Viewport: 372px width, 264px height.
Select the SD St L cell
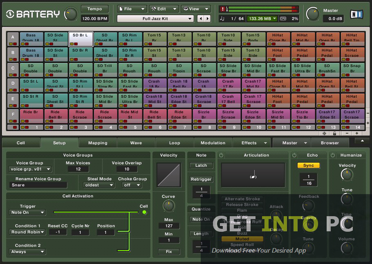(31, 85)
